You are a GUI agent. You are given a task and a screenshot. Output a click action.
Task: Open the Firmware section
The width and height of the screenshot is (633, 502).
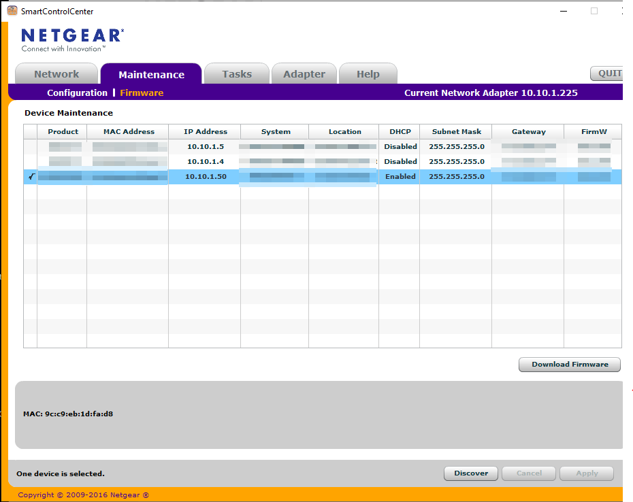click(142, 93)
